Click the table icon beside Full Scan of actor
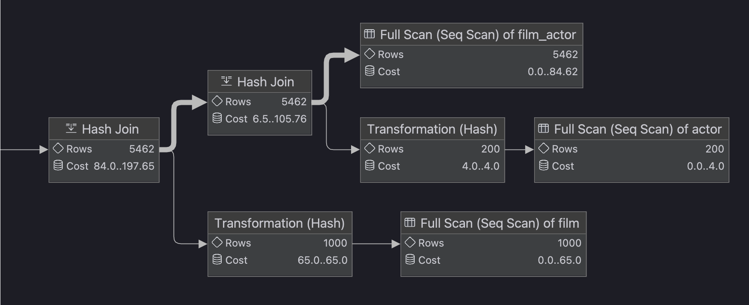The height and width of the screenshot is (305, 749). (543, 128)
